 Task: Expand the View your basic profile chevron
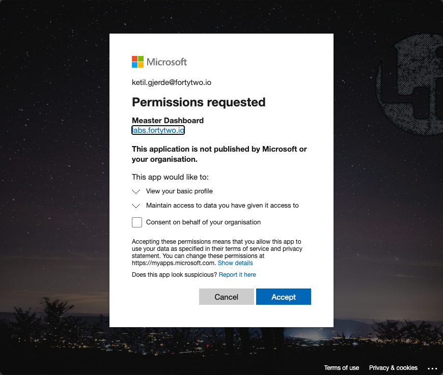(136, 192)
